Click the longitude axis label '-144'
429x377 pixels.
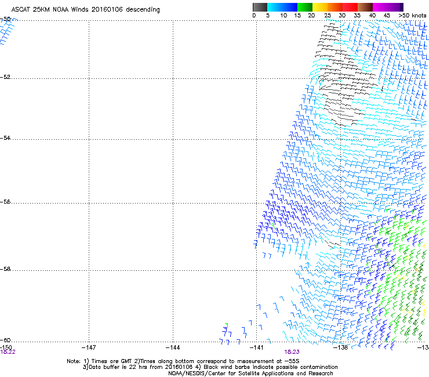tap(173, 347)
